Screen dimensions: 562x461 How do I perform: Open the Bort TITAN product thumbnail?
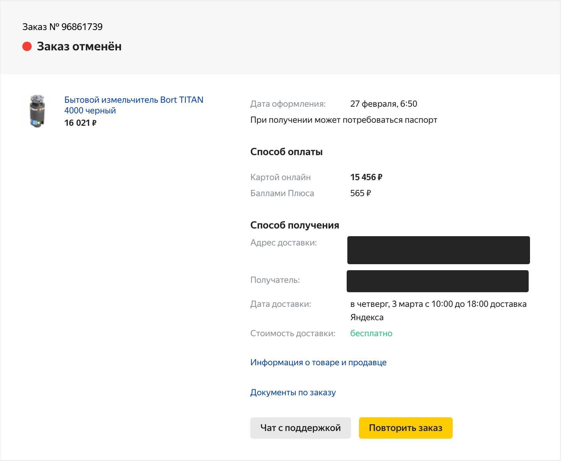click(37, 111)
